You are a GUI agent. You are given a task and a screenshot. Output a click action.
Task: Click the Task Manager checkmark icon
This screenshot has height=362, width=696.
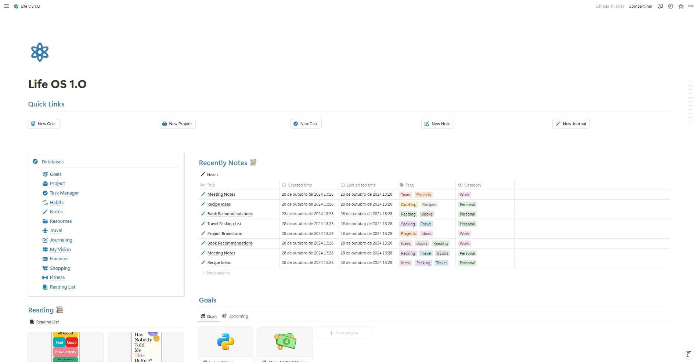tap(45, 193)
